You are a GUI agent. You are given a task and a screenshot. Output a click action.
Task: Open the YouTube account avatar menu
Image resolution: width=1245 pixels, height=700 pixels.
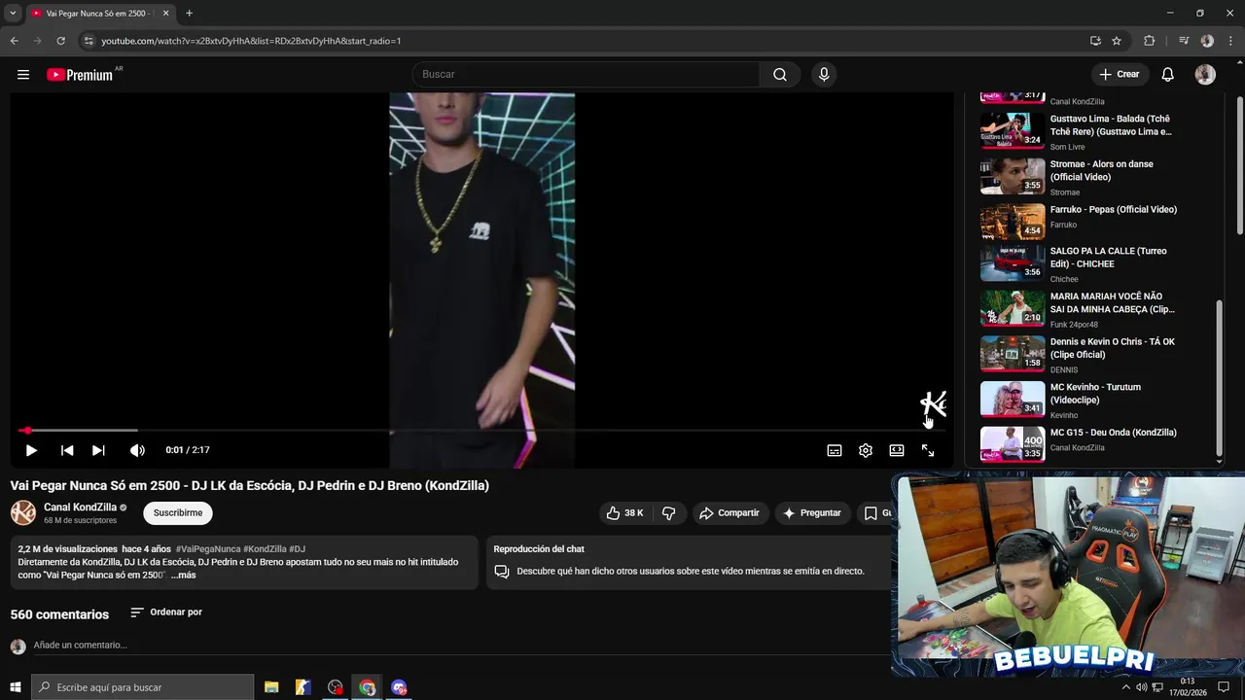[1205, 75]
